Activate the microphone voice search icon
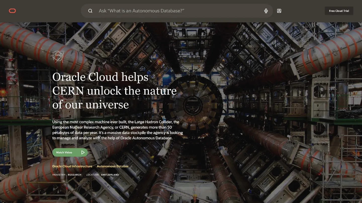Image resolution: width=362 pixels, height=203 pixels. pyautogui.click(x=266, y=11)
